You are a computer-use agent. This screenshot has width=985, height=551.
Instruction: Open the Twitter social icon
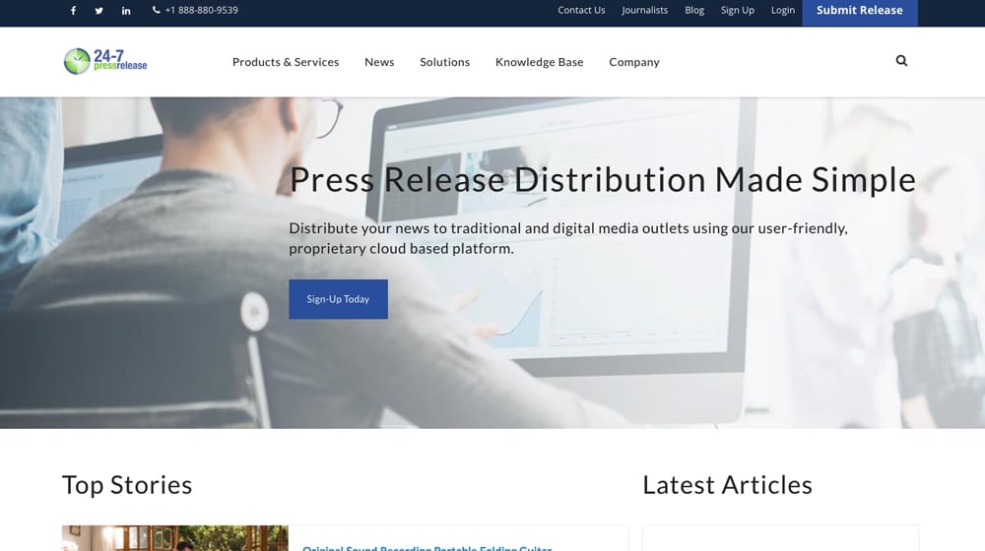(99, 10)
